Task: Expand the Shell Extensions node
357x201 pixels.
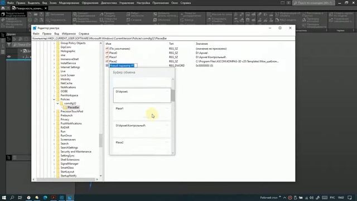Action: click(54, 160)
